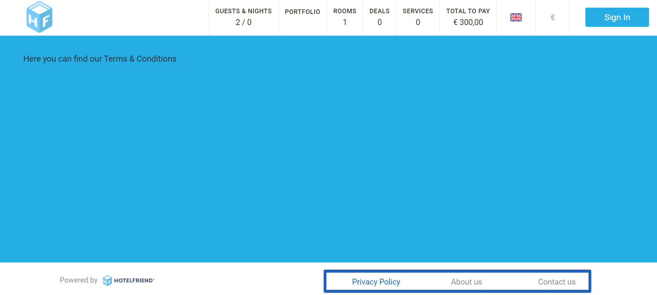Open the Guests & Nights menu
The image size is (657, 295).
click(243, 17)
